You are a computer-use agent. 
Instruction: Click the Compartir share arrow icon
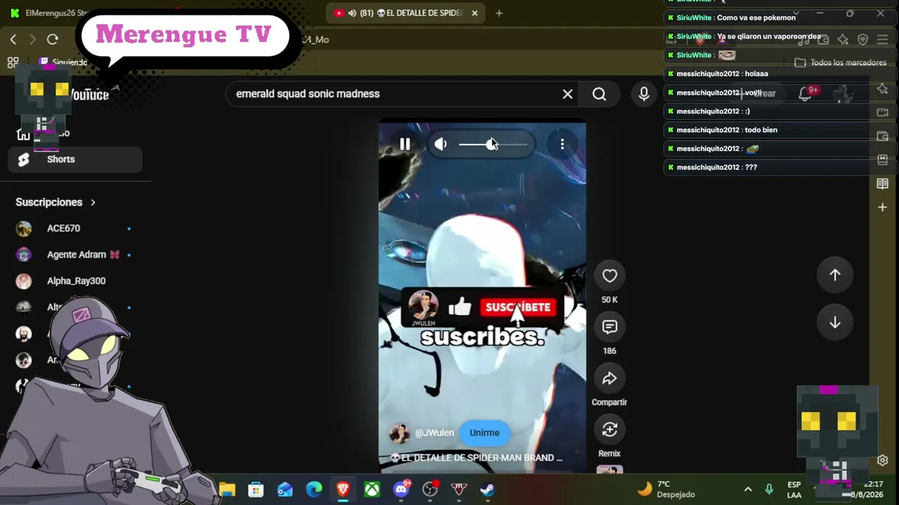610,379
